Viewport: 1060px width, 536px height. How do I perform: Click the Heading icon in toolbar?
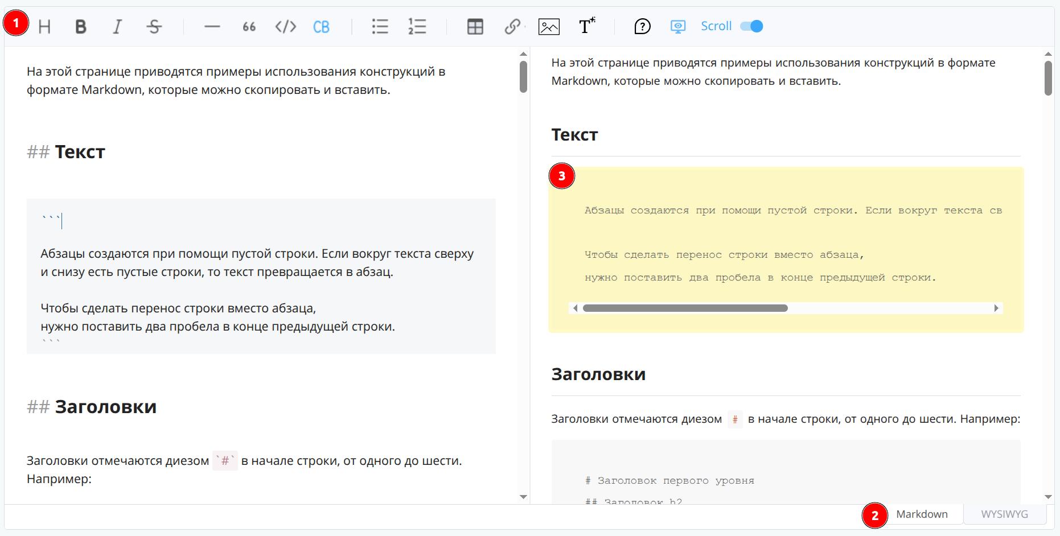(44, 27)
